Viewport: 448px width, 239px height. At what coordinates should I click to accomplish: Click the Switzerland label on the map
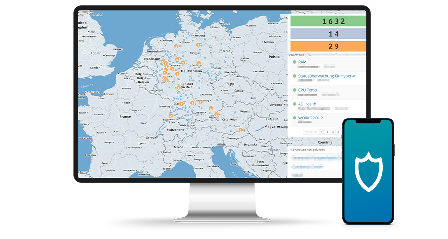click(x=175, y=130)
